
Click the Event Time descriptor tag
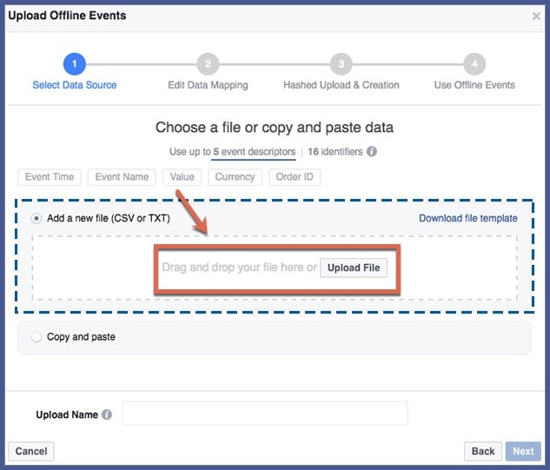point(50,176)
